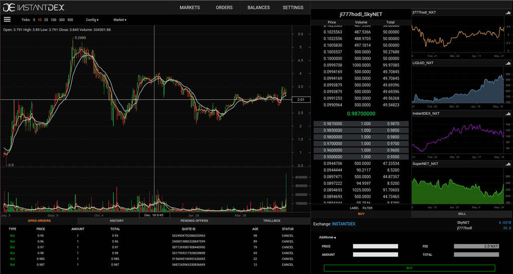Go to SETTINGS page

[293, 8]
